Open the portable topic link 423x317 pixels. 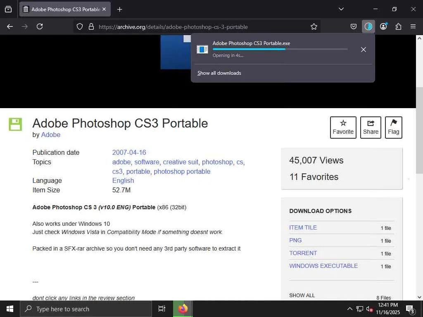click(138, 171)
